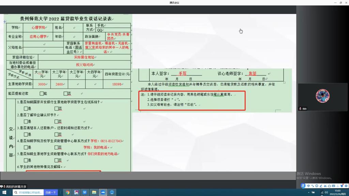The height and width of the screenshot is (196, 349).
Task: Toggle Chinese/English input mode 中
Action: (x=308, y=186)
